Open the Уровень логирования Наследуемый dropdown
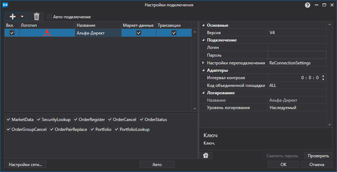This screenshot has width=337, height=172. [x=297, y=108]
